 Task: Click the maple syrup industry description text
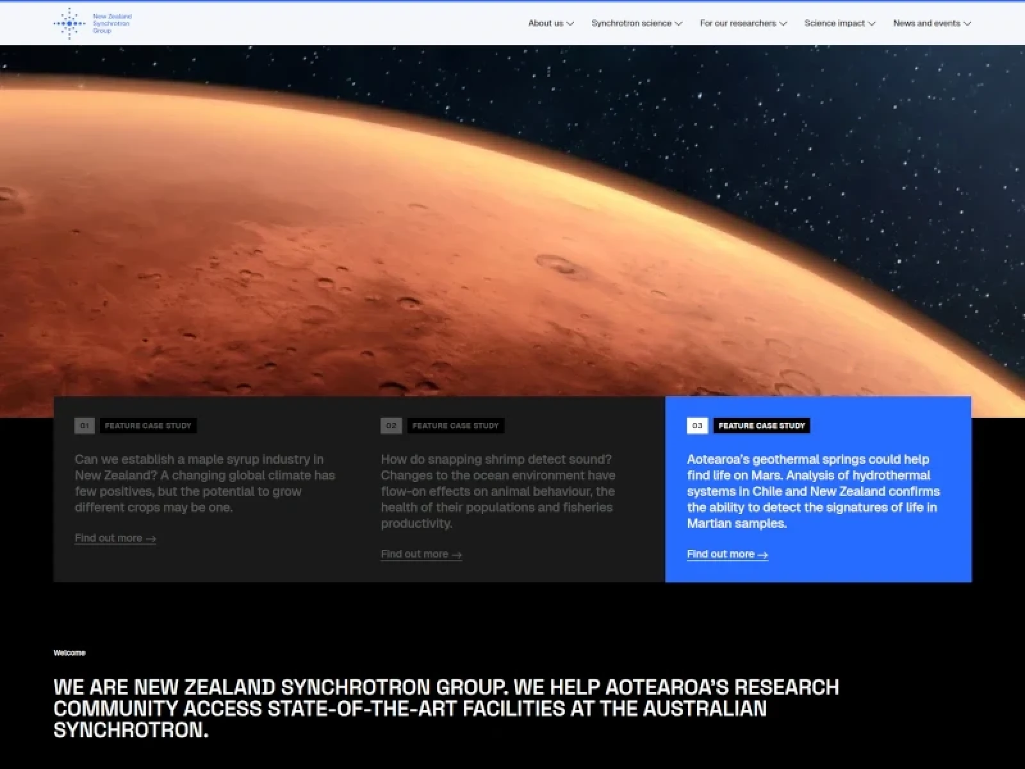pyautogui.click(x=205, y=483)
